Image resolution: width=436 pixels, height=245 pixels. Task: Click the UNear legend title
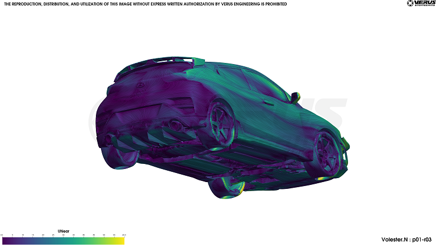click(x=63, y=231)
